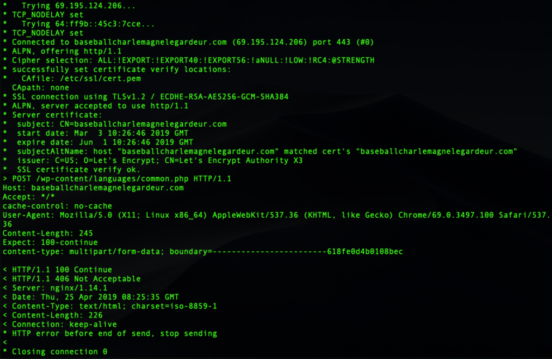Click the "Closing connection 0" line
The width and height of the screenshot is (552, 359).
tap(59, 351)
